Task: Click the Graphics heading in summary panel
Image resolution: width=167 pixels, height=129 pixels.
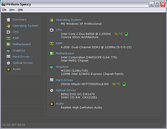Action: pos(62,67)
